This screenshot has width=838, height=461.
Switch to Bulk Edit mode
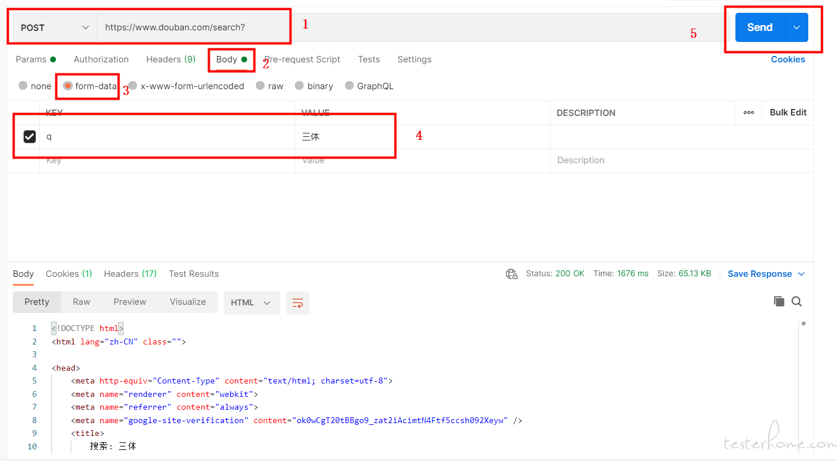click(x=788, y=112)
